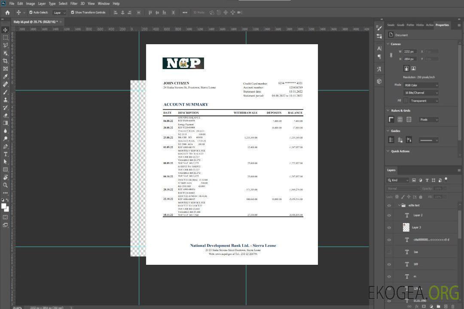464x309 pixels.
Task: Toggle the Auto-Select checkbox
Action: tap(31, 12)
